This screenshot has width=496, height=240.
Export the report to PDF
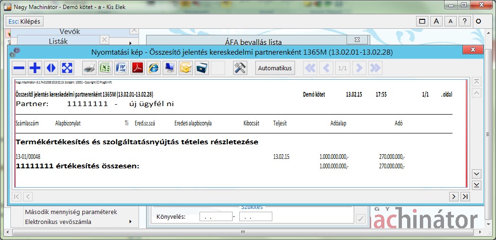click(137, 68)
